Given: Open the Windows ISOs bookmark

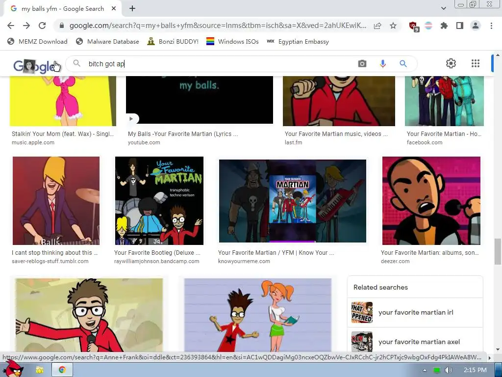Looking at the screenshot, I should click(232, 41).
